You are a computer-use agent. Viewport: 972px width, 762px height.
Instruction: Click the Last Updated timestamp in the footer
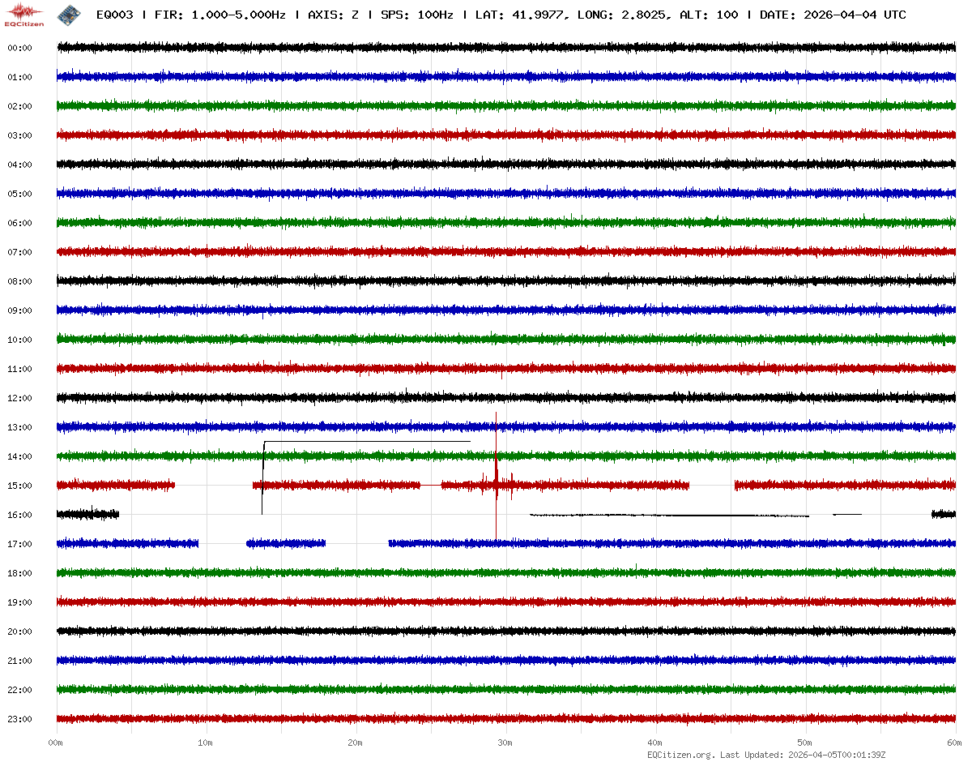pos(838,755)
